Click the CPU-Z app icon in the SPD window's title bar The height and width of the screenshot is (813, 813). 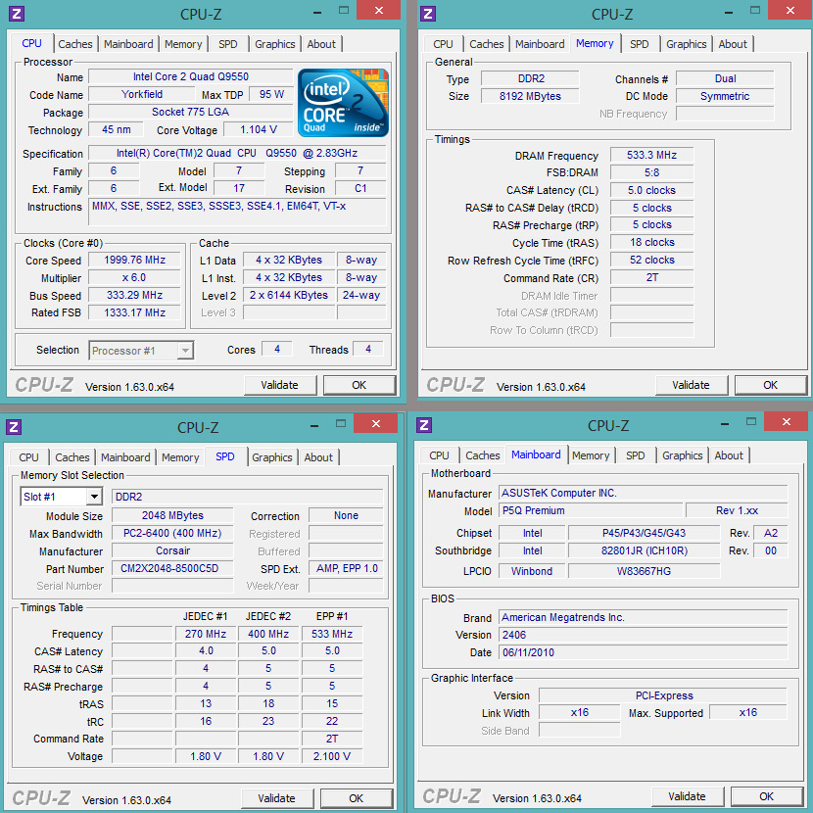pos(14,427)
